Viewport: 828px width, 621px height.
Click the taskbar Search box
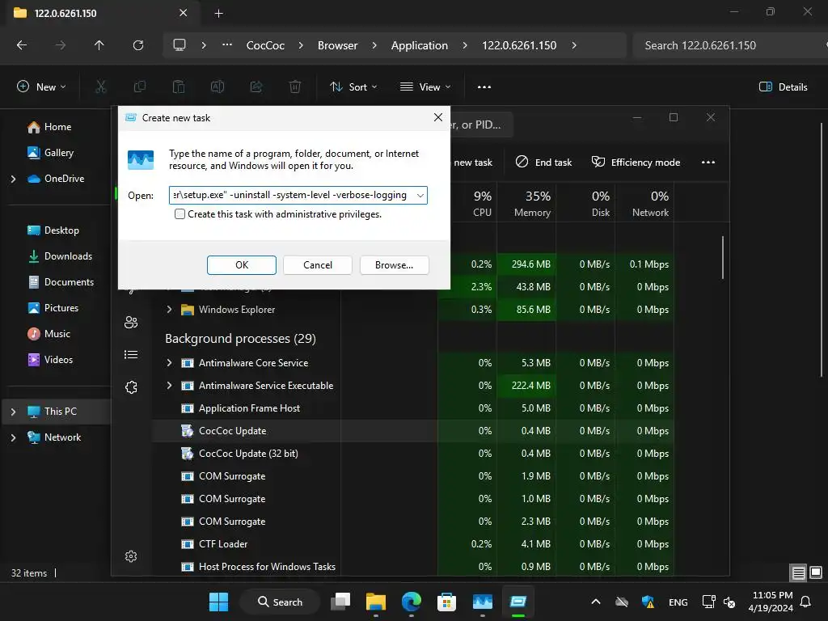[x=280, y=602]
